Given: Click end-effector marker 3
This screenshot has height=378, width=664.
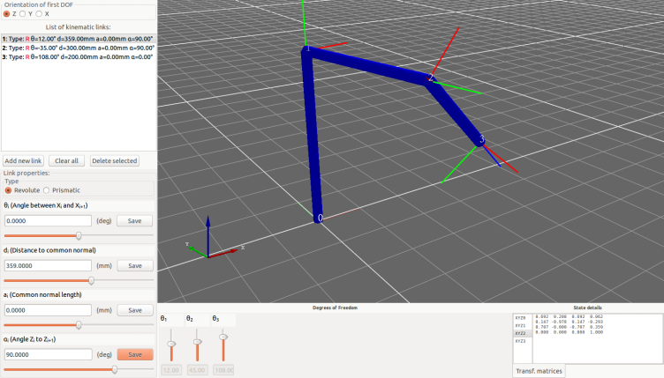Looking at the screenshot, I should pos(480,140).
